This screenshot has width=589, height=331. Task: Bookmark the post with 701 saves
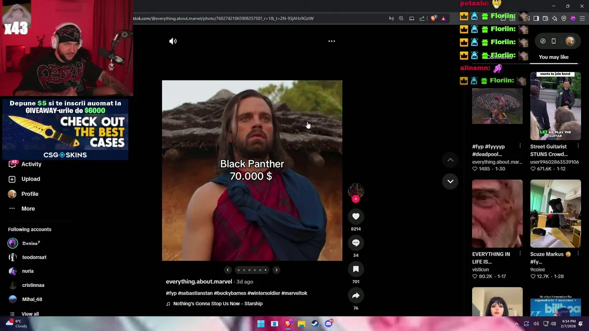point(356,269)
